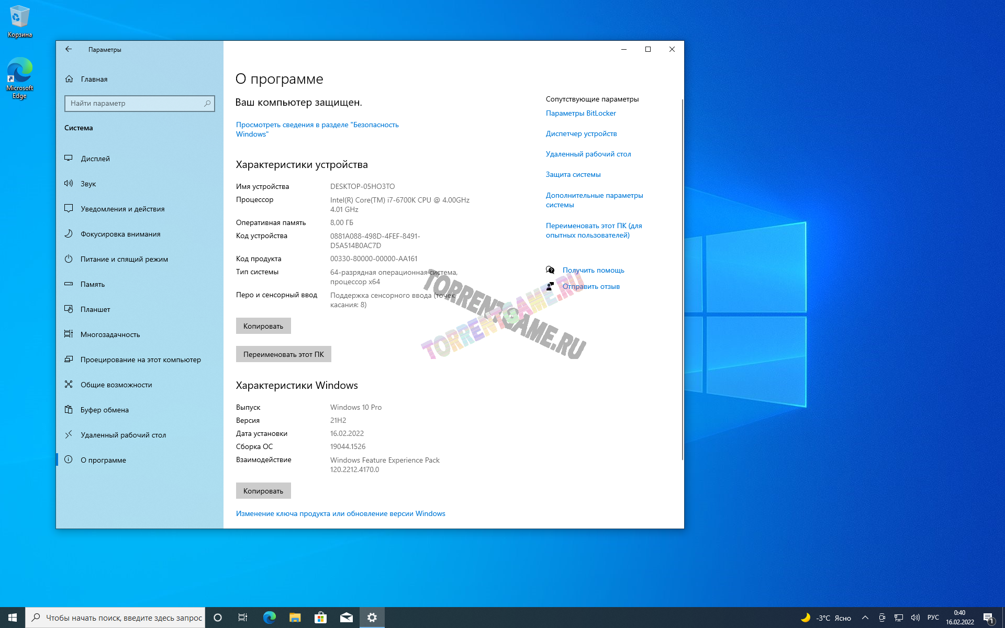Click the back arrow in Settings header
The image size is (1005, 628).
(x=69, y=49)
